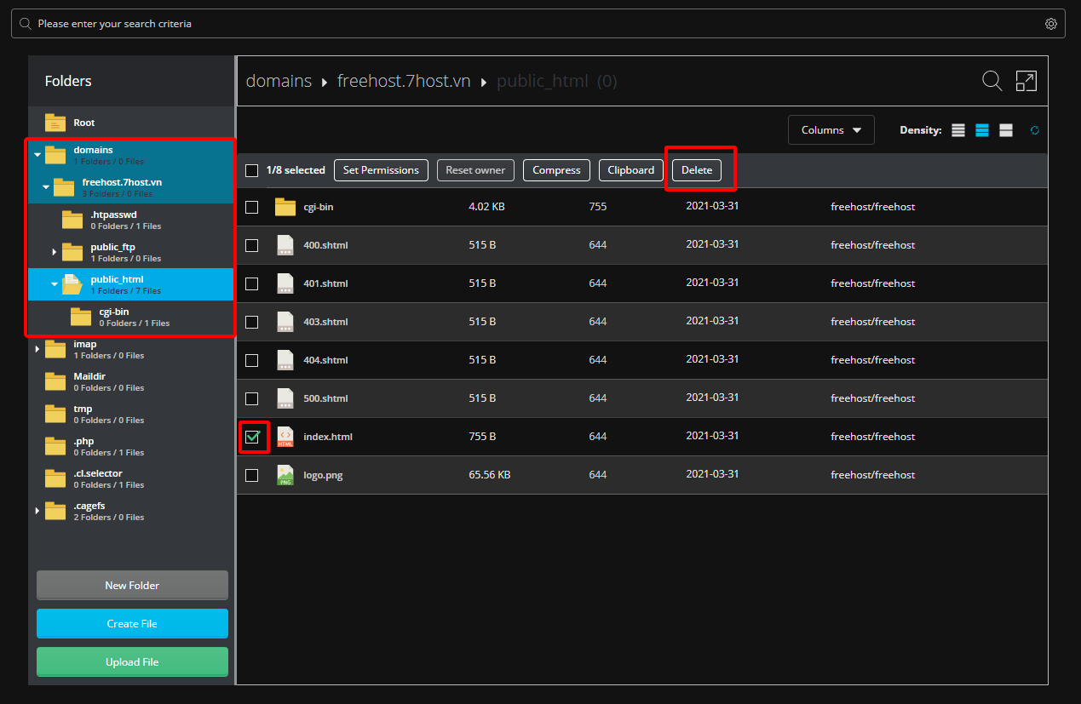Click Reset owner button
The width and height of the screenshot is (1081, 704).
[475, 170]
